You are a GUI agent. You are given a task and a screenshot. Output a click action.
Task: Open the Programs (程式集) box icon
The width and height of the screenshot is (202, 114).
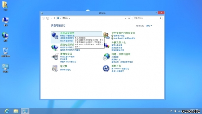coord(55,68)
